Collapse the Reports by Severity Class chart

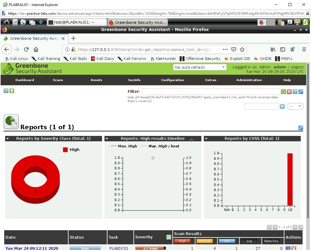pos(7,138)
